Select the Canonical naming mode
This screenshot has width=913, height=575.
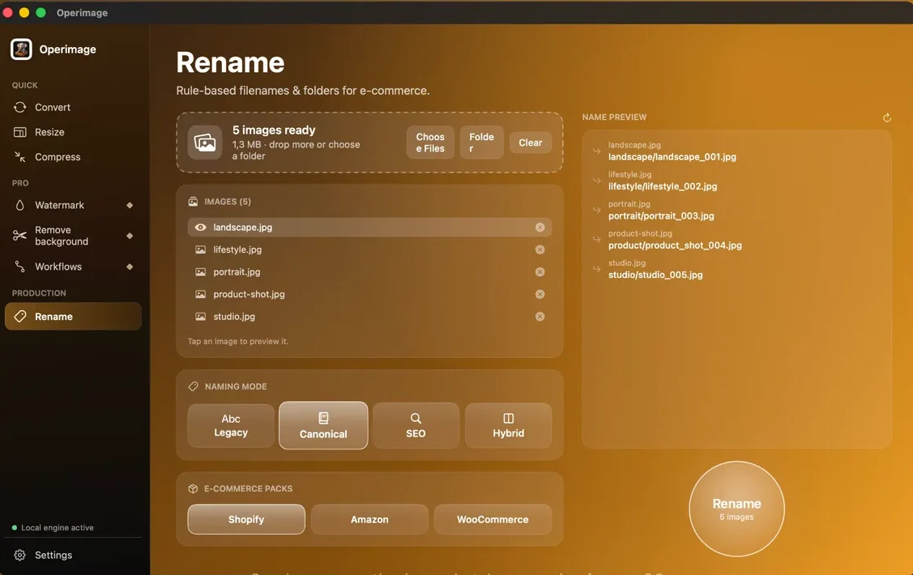click(323, 425)
